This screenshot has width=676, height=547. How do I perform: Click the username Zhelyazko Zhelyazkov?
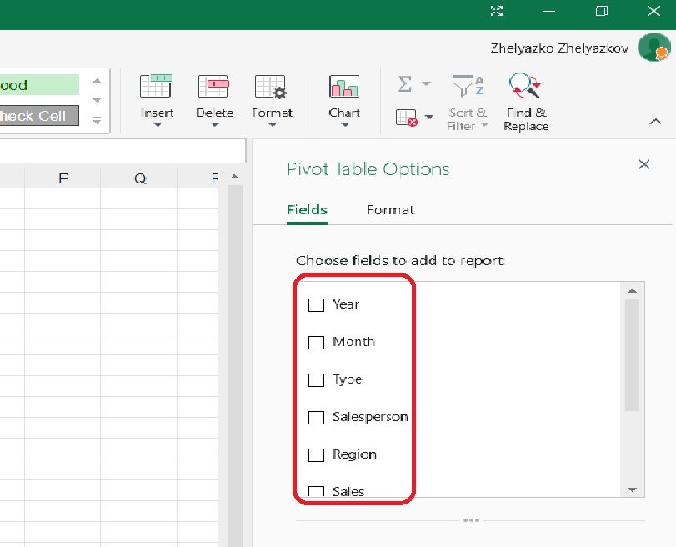tap(559, 48)
